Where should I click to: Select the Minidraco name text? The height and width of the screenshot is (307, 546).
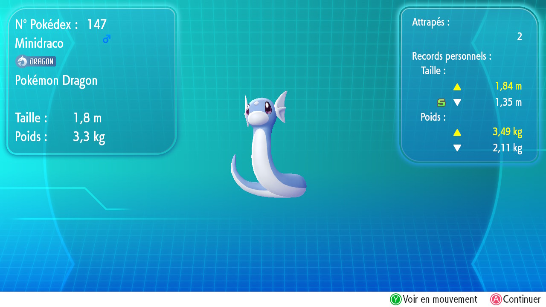coord(39,43)
